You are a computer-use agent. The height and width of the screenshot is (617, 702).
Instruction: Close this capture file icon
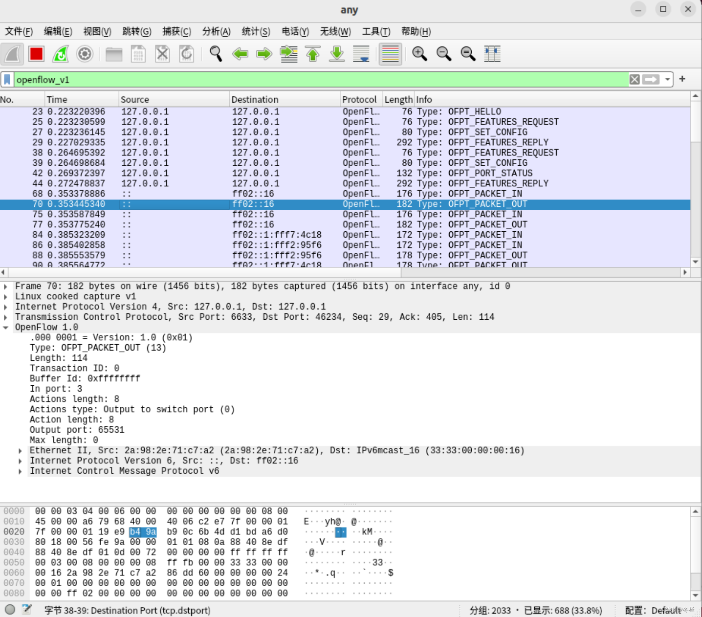click(162, 54)
